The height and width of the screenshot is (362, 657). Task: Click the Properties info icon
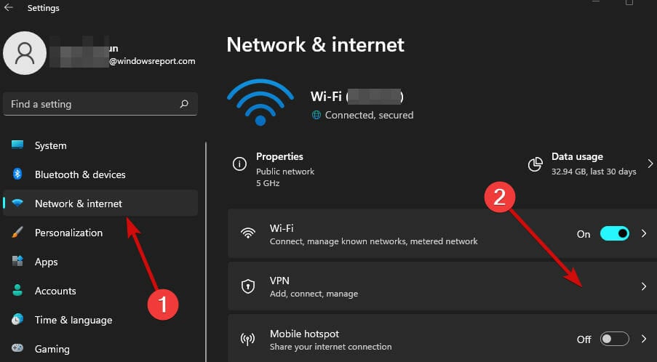click(239, 164)
